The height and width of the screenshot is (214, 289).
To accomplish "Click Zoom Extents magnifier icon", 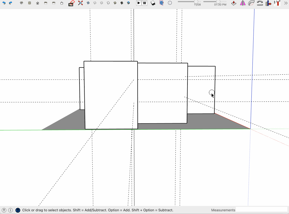I will point(80,3).
